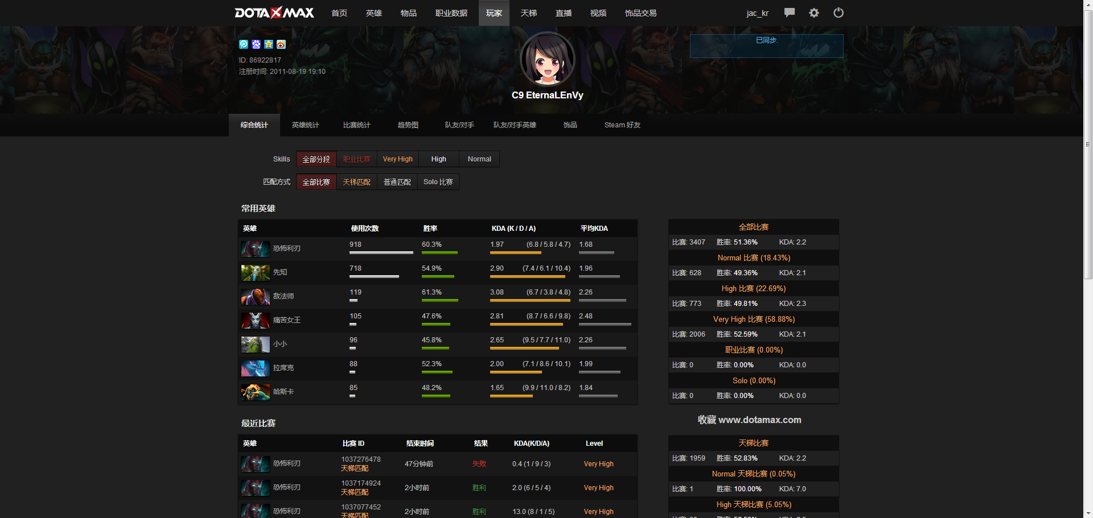Click 恐怖利刃 60.3% win rate bar
Viewport: 1093px width, 518px height.
pos(439,252)
